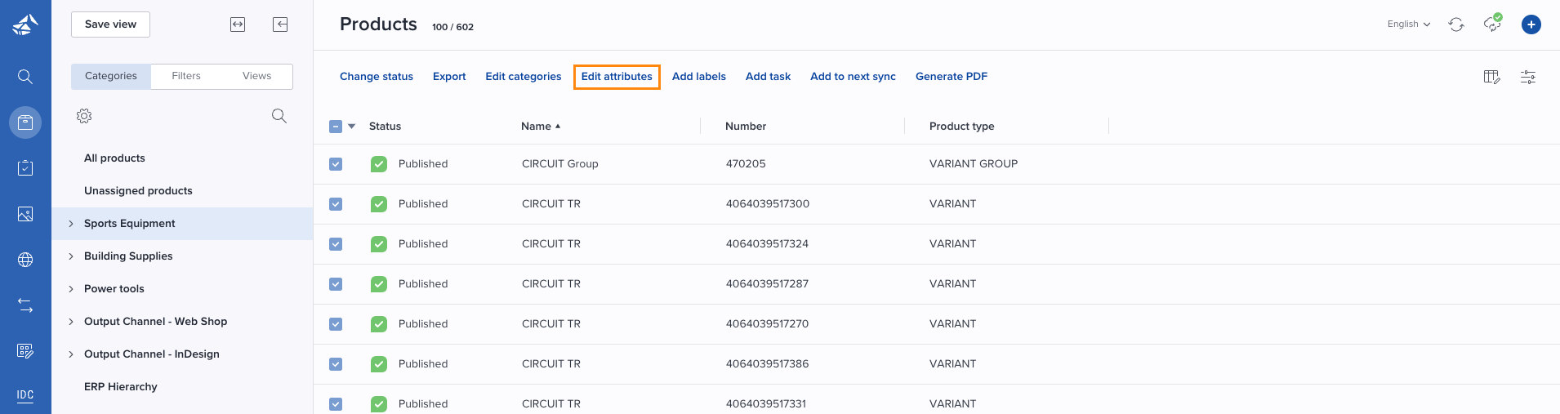Image resolution: width=1560 pixels, height=414 pixels.
Task: Uncheck the CIRCUIT Group row checkbox
Action: click(336, 164)
